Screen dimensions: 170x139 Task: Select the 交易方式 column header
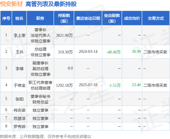pyautogui.click(x=156, y=18)
